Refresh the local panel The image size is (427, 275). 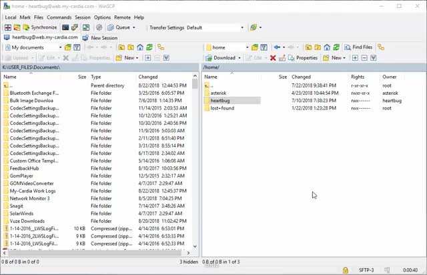[x=149, y=47]
